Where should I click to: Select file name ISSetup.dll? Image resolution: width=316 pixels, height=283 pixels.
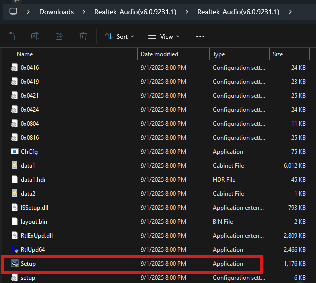(x=34, y=208)
